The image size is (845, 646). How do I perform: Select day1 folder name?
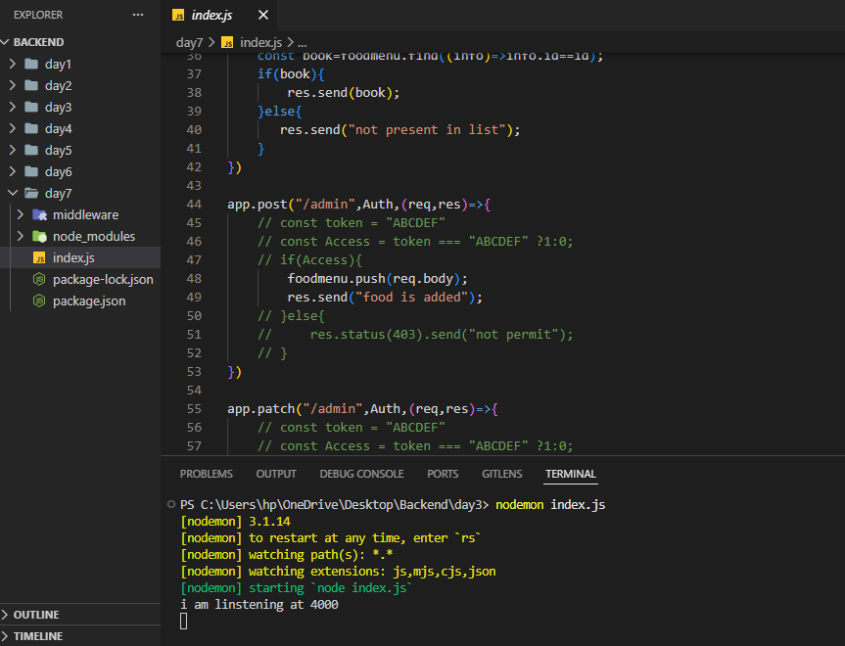[x=58, y=65]
